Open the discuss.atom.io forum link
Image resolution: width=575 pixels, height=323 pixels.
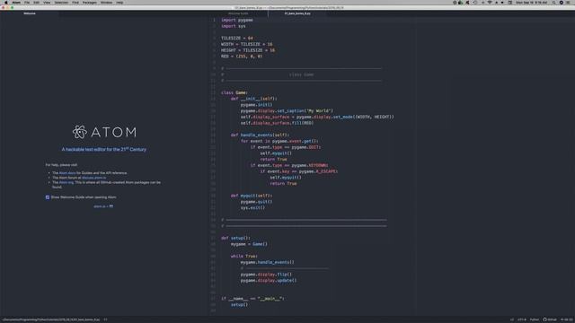[93, 178]
